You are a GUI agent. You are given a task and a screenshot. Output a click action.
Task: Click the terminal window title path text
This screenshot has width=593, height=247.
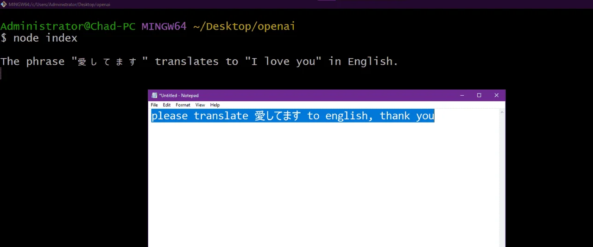tap(59, 4)
